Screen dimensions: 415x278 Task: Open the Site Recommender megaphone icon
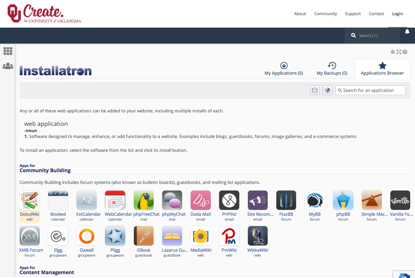pos(258,200)
